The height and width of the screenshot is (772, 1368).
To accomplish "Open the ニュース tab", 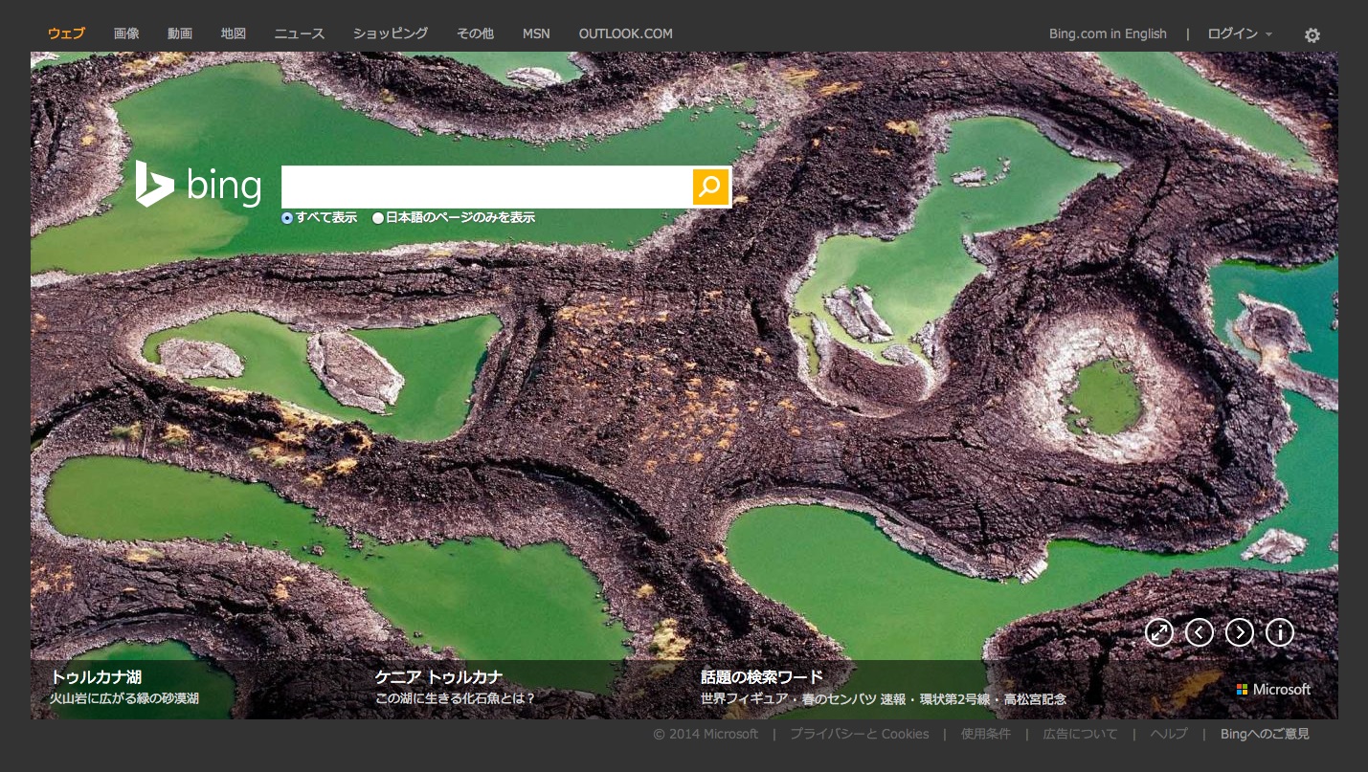I will [x=300, y=33].
